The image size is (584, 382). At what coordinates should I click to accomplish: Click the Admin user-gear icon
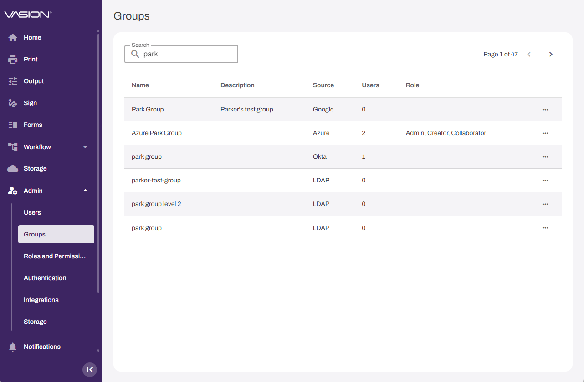pyautogui.click(x=13, y=191)
